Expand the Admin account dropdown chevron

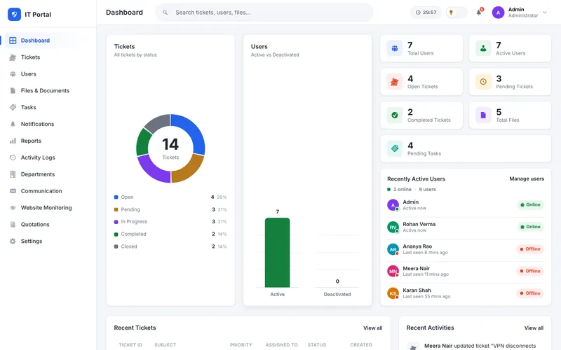pos(545,13)
